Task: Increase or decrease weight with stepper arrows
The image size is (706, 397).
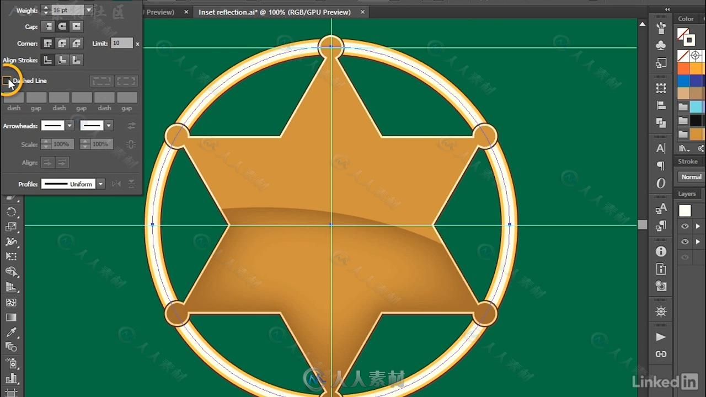Action: tap(46, 10)
